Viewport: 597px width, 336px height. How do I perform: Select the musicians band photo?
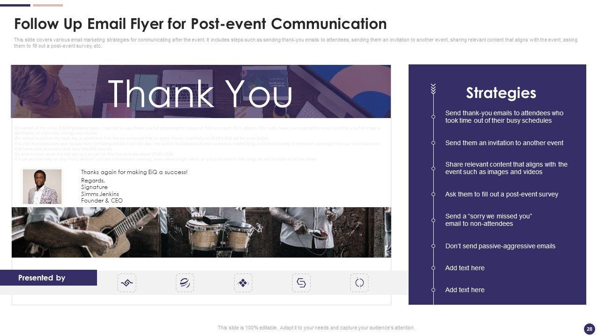[x=201, y=232]
